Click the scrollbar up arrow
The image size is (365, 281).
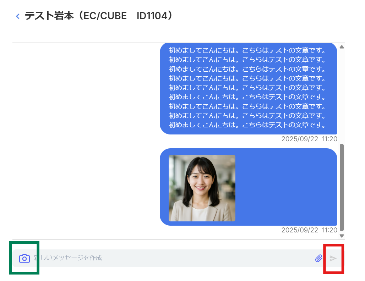click(x=341, y=46)
